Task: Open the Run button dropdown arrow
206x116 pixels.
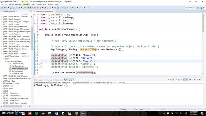Action: click(x=26, y=8)
